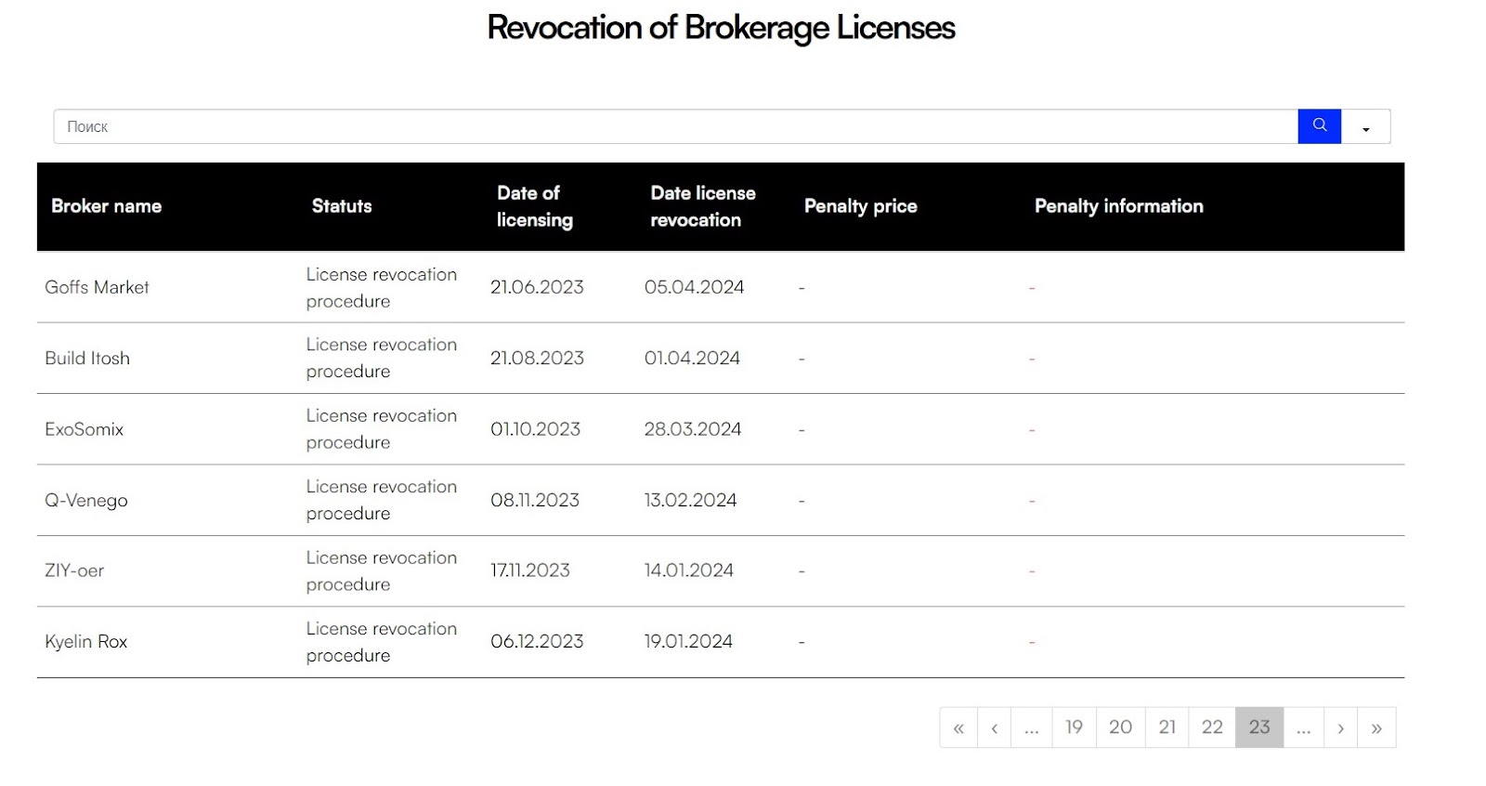
Task: Sort by Broker name column header
Action: tap(106, 206)
